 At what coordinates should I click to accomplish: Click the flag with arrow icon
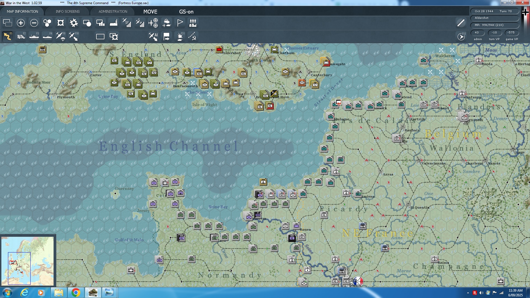coord(166,36)
